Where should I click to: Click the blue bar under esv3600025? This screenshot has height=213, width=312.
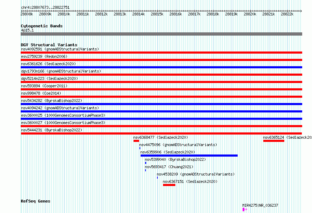[161, 119]
